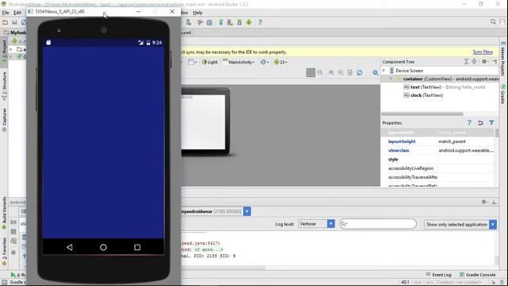This screenshot has width=508, height=286.
Task: Click the bottom-left tool windows toggle icon
Action: click(4, 282)
